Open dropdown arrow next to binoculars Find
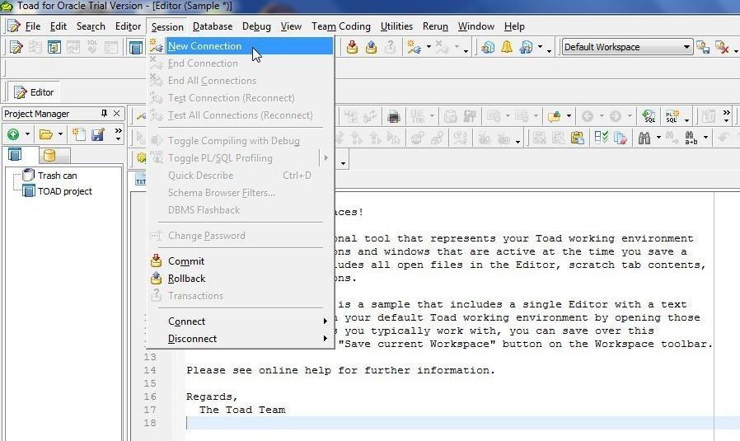The height and width of the screenshot is (441, 740). tap(658, 138)
